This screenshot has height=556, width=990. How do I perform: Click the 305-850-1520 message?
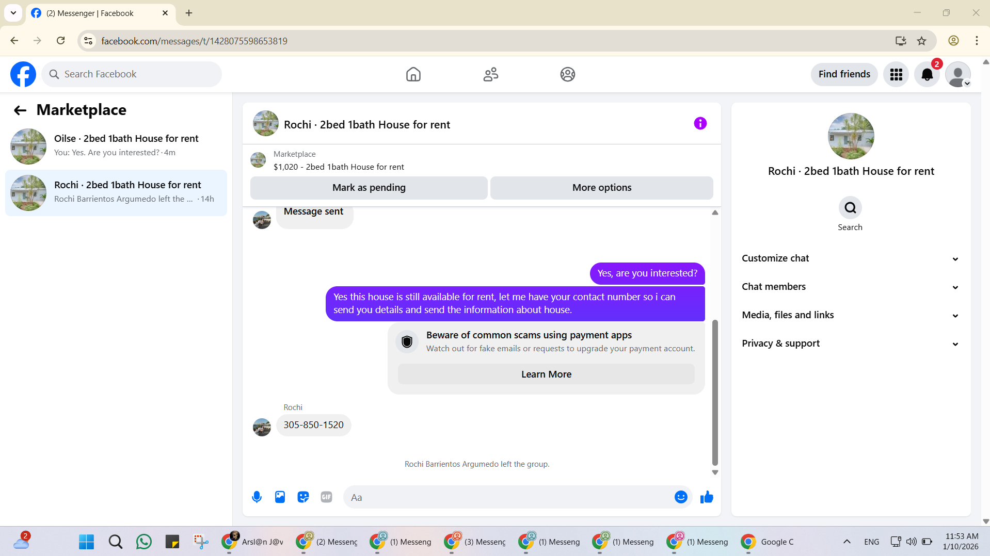click(x=313, y=425)
